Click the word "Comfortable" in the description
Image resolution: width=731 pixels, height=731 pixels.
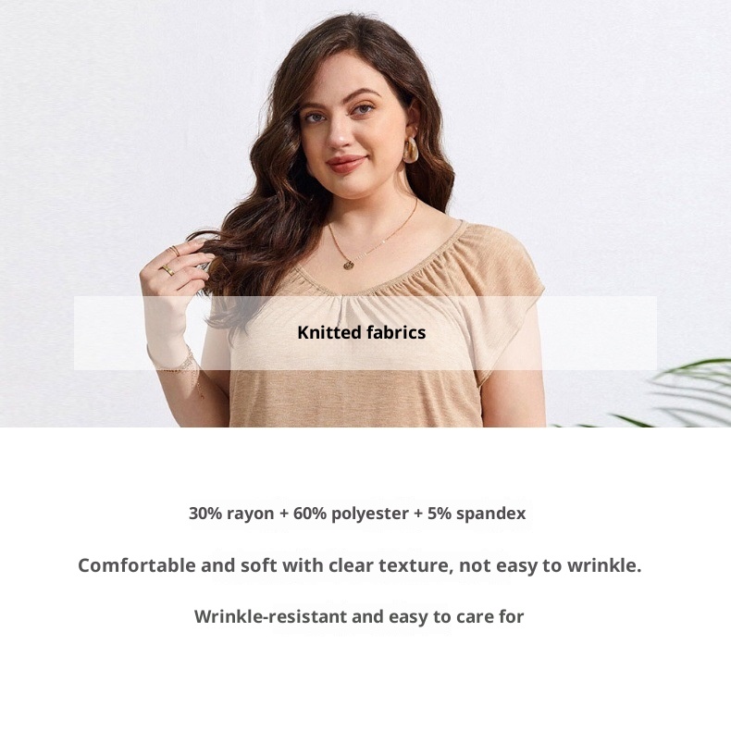coord(137,565)
